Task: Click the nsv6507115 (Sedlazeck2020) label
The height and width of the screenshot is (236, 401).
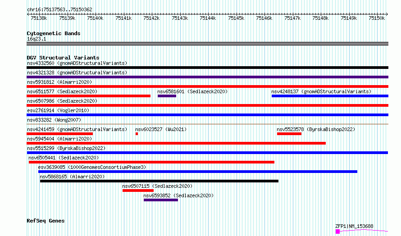Action: (157, 186)
